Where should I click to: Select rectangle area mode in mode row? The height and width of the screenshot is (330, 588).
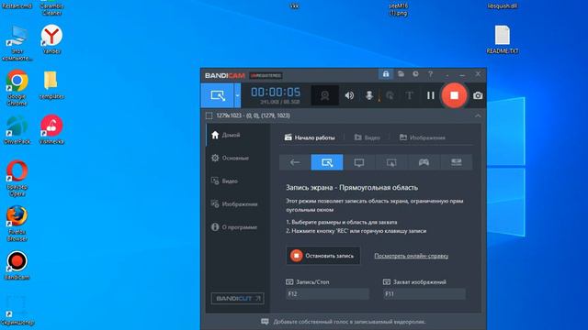point(327,162)
